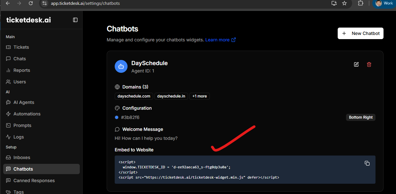Go to AI Agents section

(x=24, y=102)
